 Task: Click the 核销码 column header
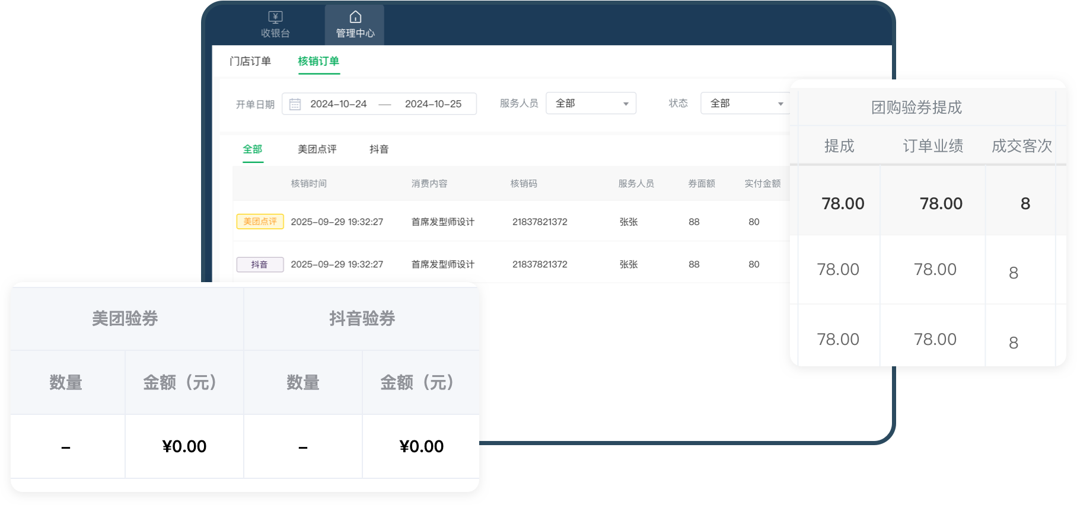(524, 184)
